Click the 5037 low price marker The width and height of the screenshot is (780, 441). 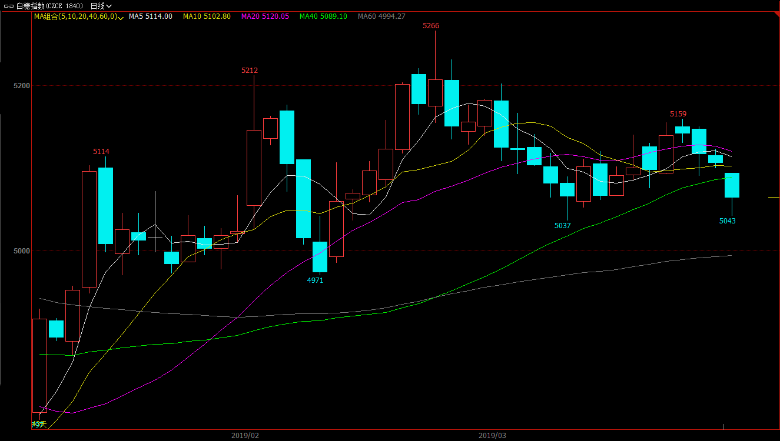(563, 226)
